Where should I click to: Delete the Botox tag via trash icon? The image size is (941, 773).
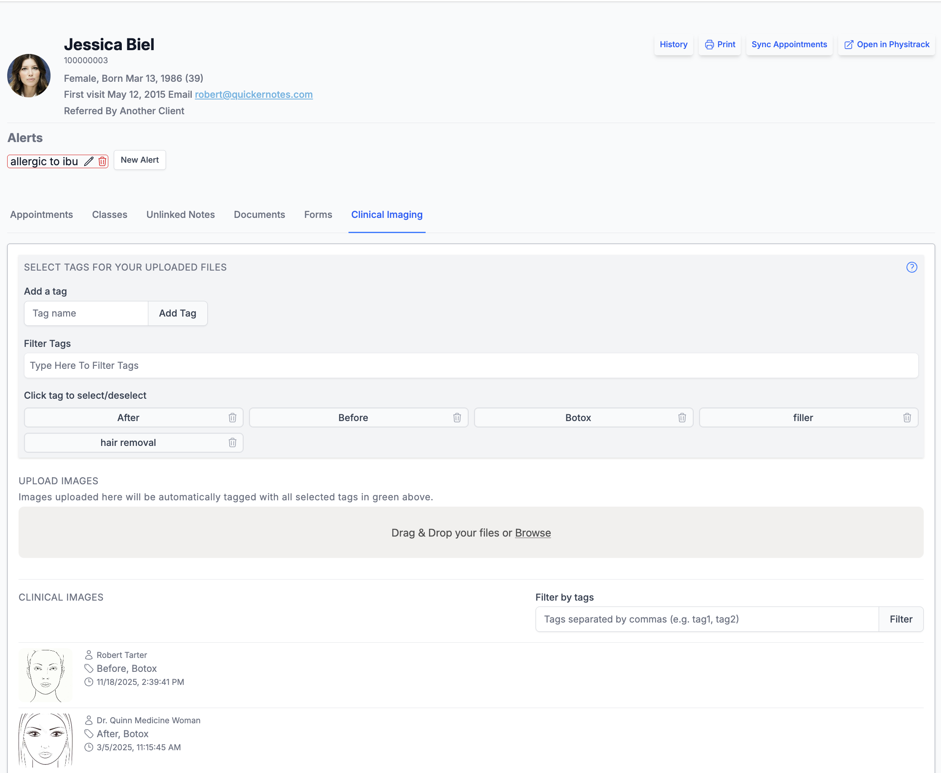pyautogui.click(x=682, y=418)
